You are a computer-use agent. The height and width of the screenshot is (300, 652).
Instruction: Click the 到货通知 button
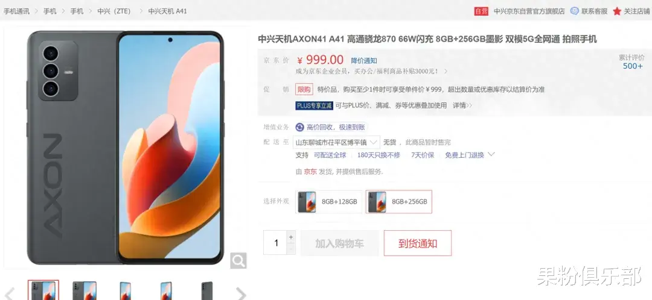click(418, 243)
